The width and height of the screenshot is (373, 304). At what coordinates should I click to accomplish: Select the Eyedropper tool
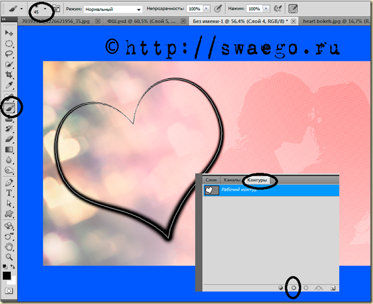pos(9,85)
